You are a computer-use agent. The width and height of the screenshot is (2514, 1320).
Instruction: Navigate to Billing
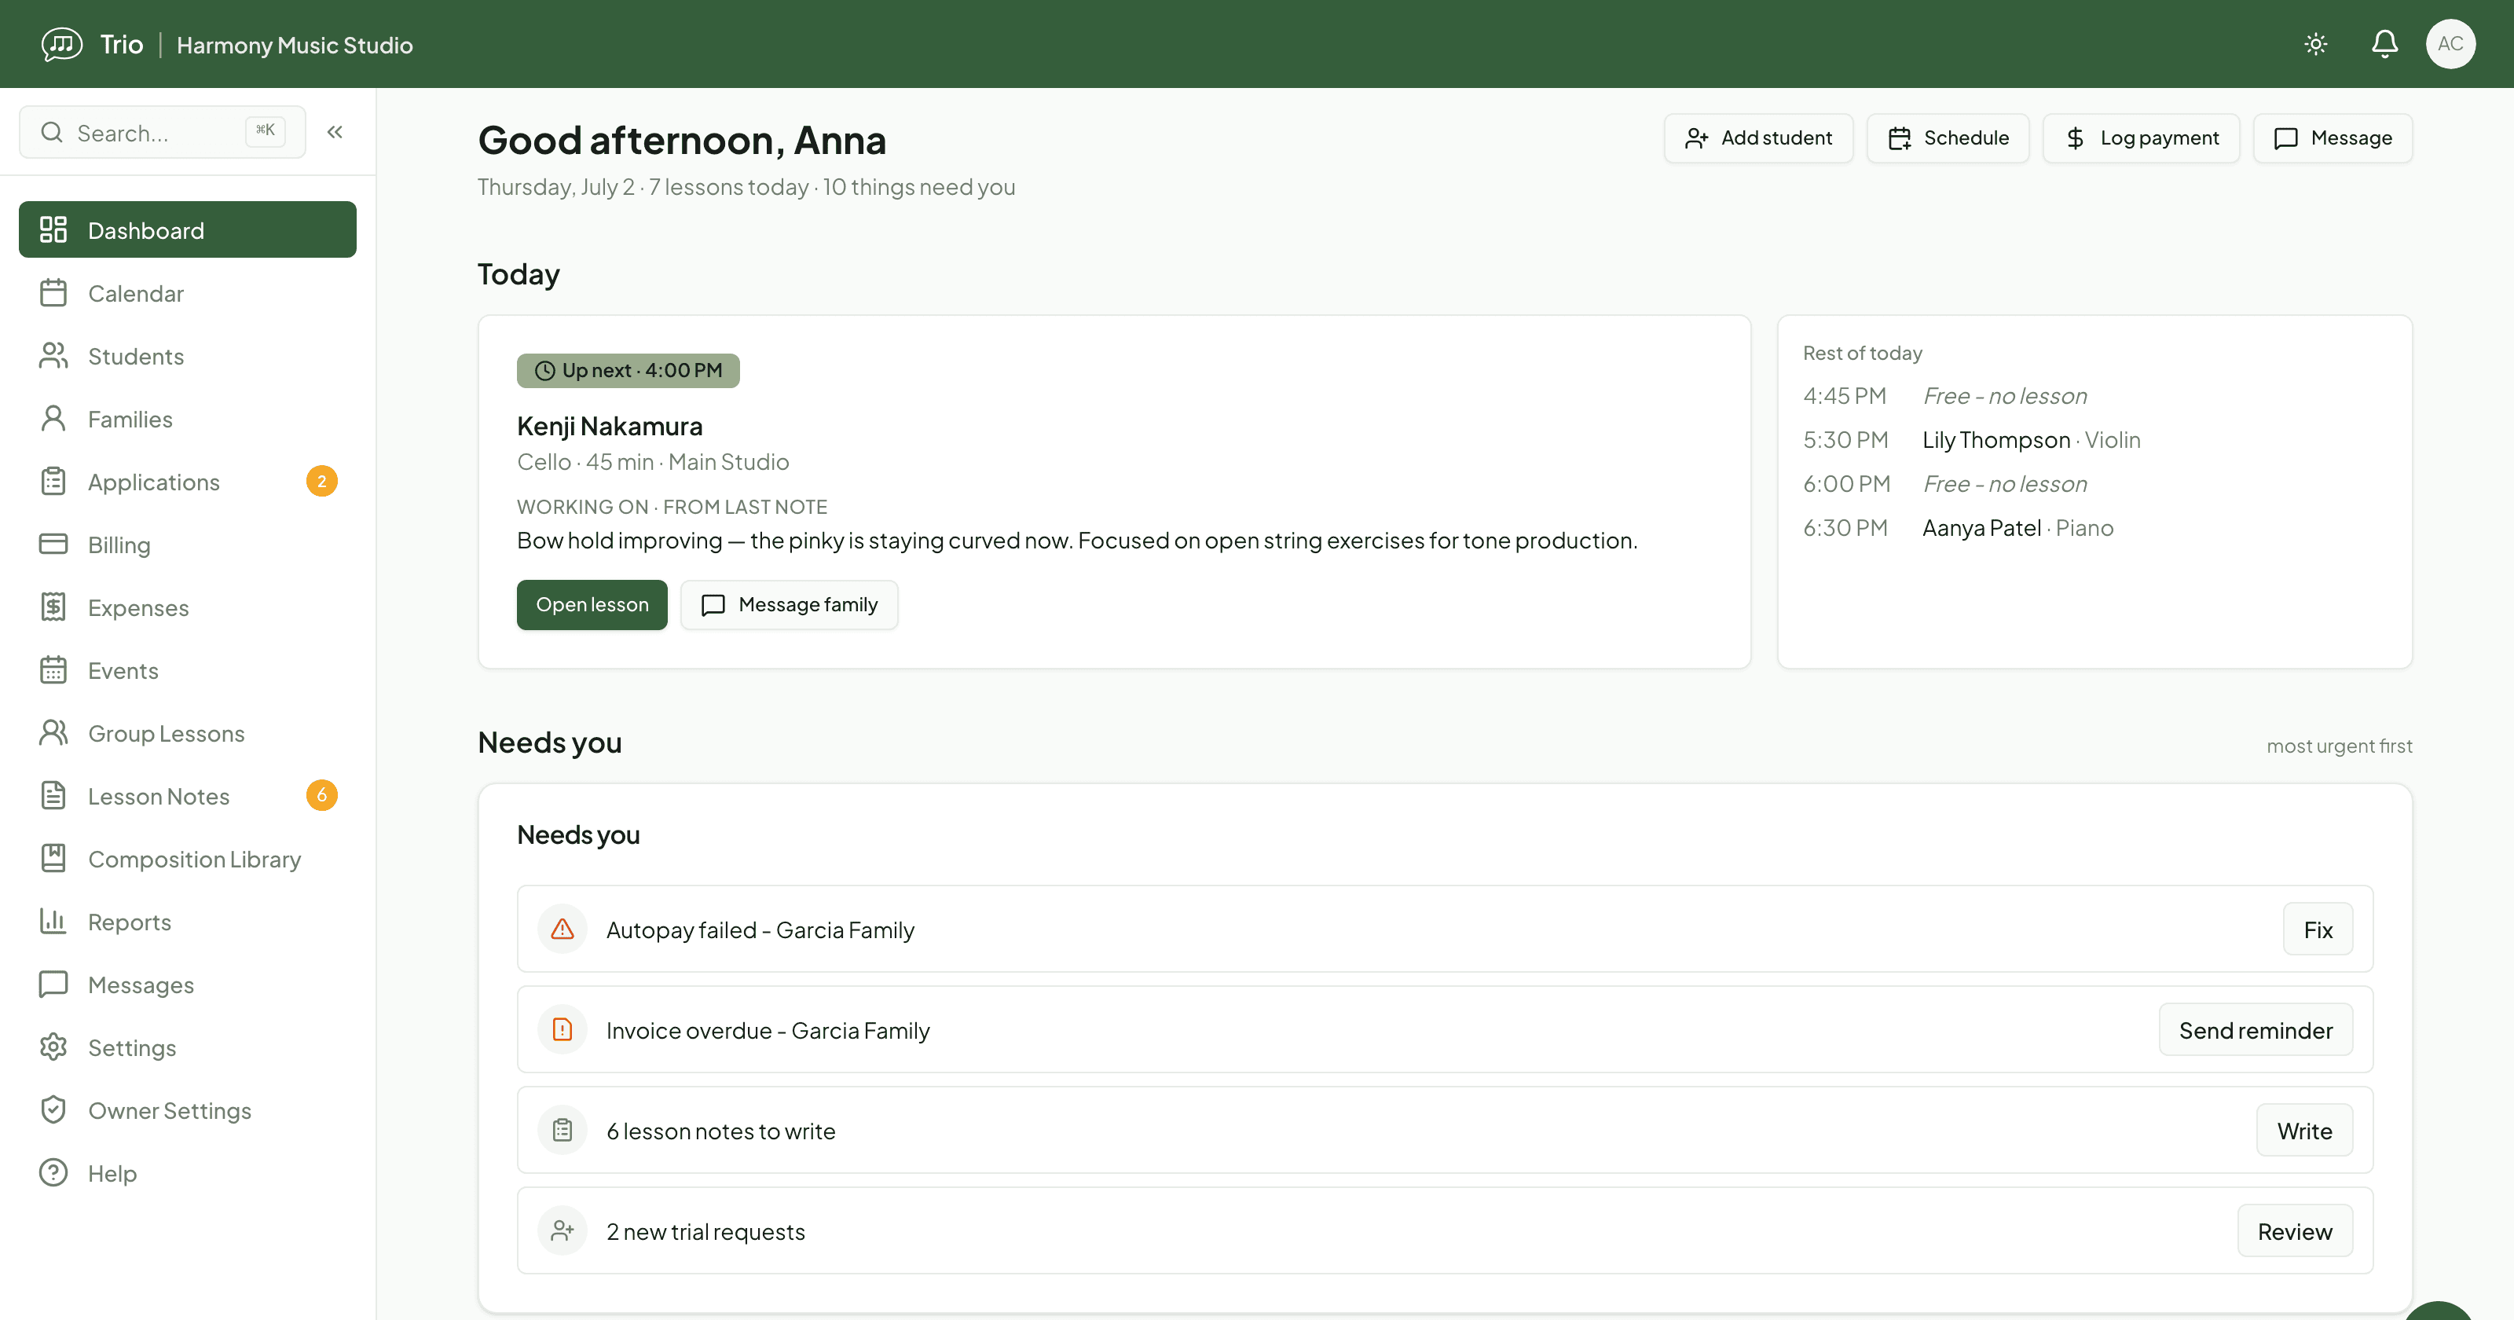(188, 544)
